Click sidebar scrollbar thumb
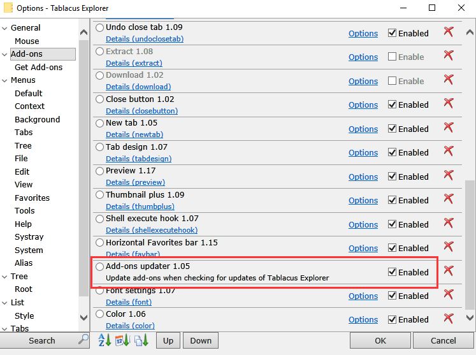Viewport: 476px width, 355px height. point(83,168)
